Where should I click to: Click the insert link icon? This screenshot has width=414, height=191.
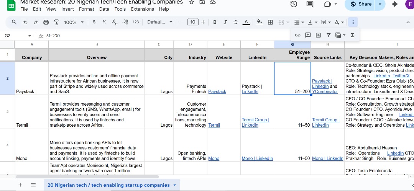pos(297,35)
